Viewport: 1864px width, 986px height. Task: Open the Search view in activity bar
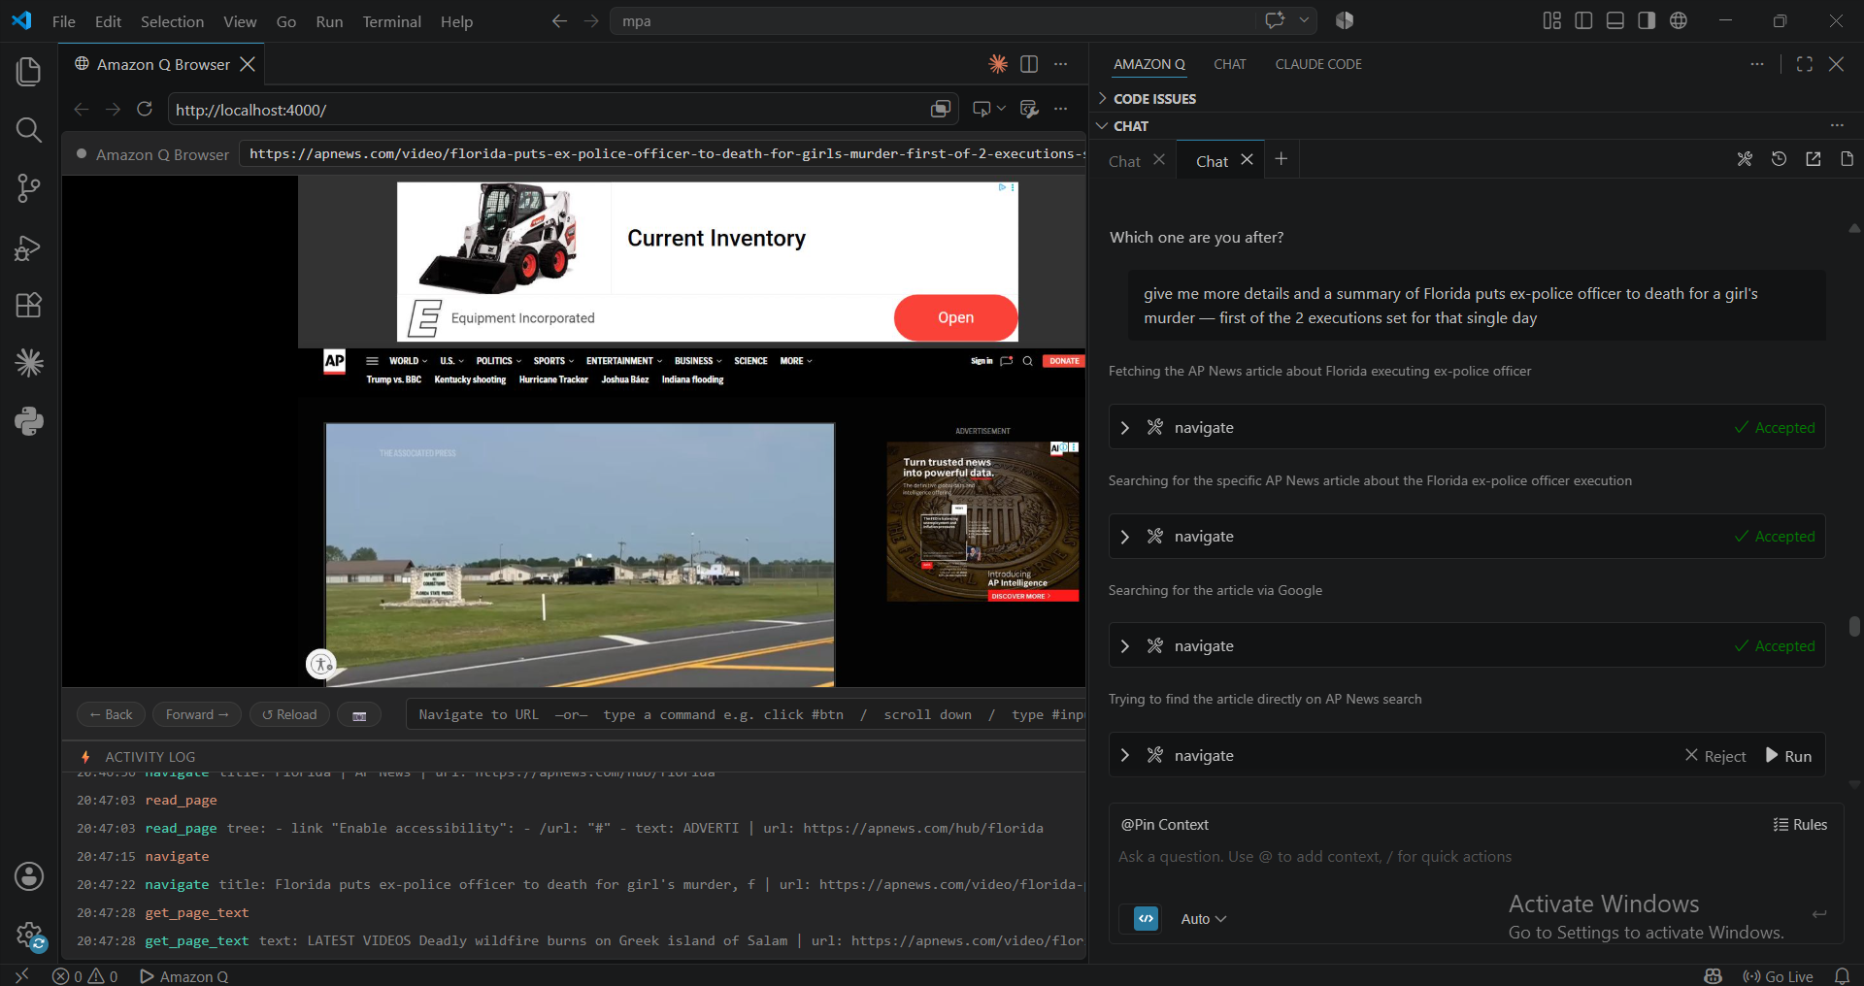[x=29, y=130]
